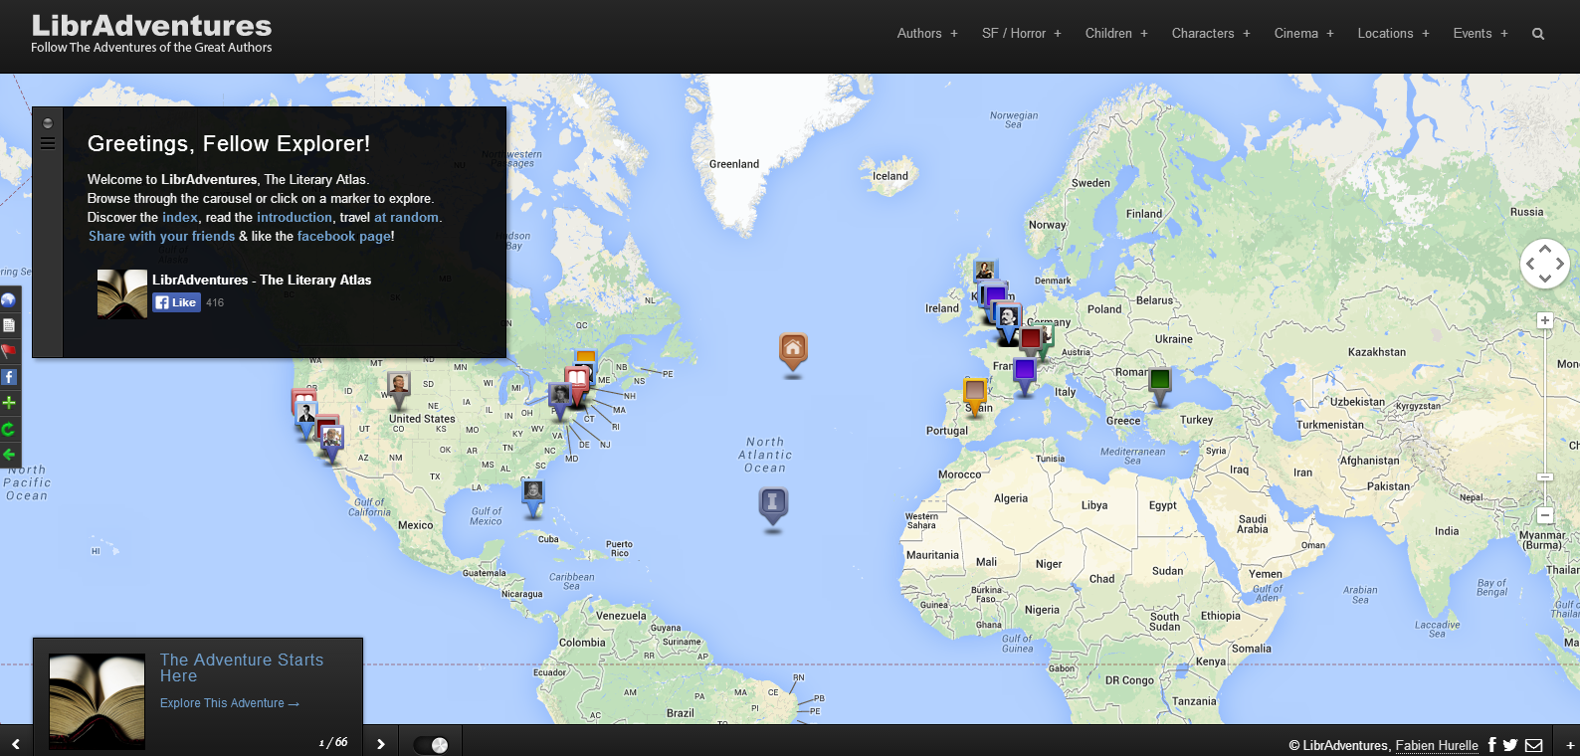Go to the previous carousel item
This screenshot has height=756, width=1580.
click(16, 743)
